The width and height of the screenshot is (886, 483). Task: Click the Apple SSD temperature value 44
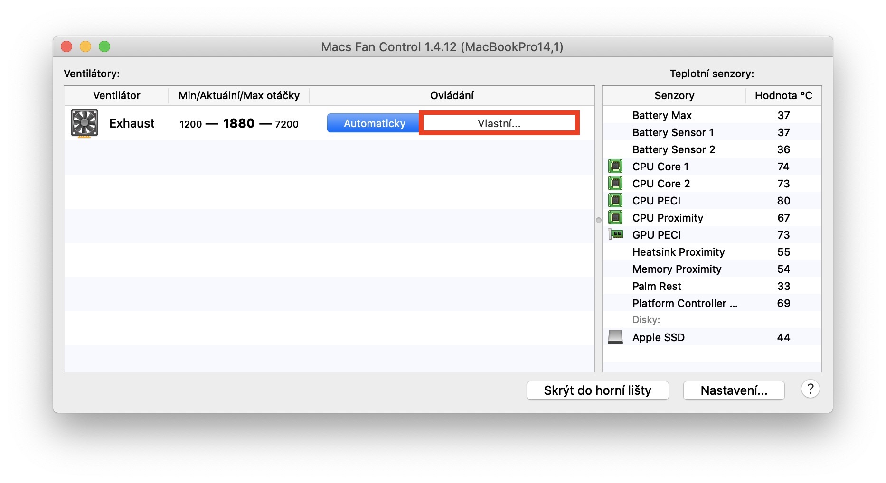coord(783,337)
